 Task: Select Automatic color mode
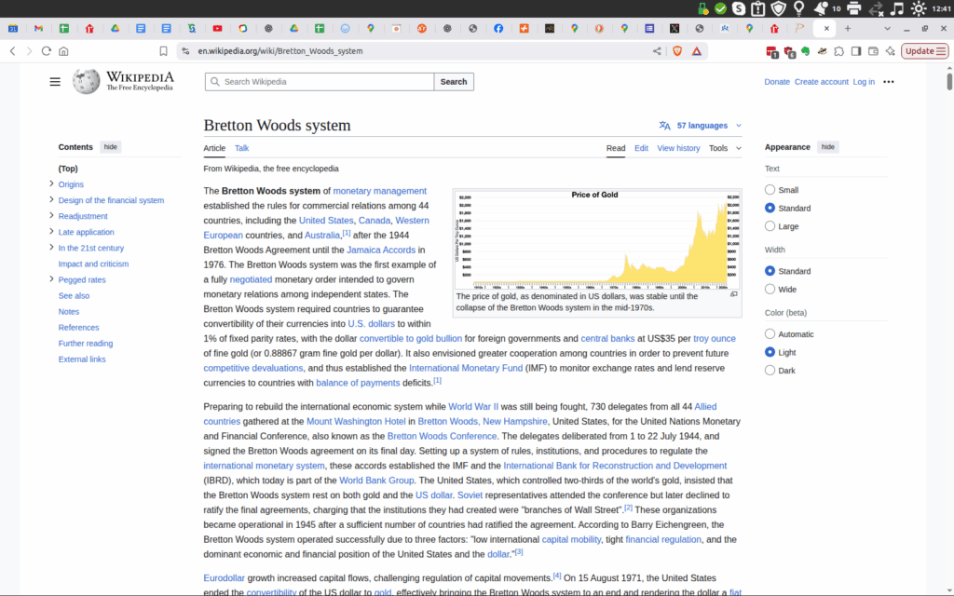click(770, 334)
